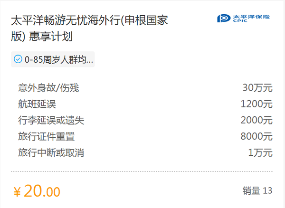Click the blue checkmark circle icon
The width and height of the screenshot is (285, 208).
18,59
